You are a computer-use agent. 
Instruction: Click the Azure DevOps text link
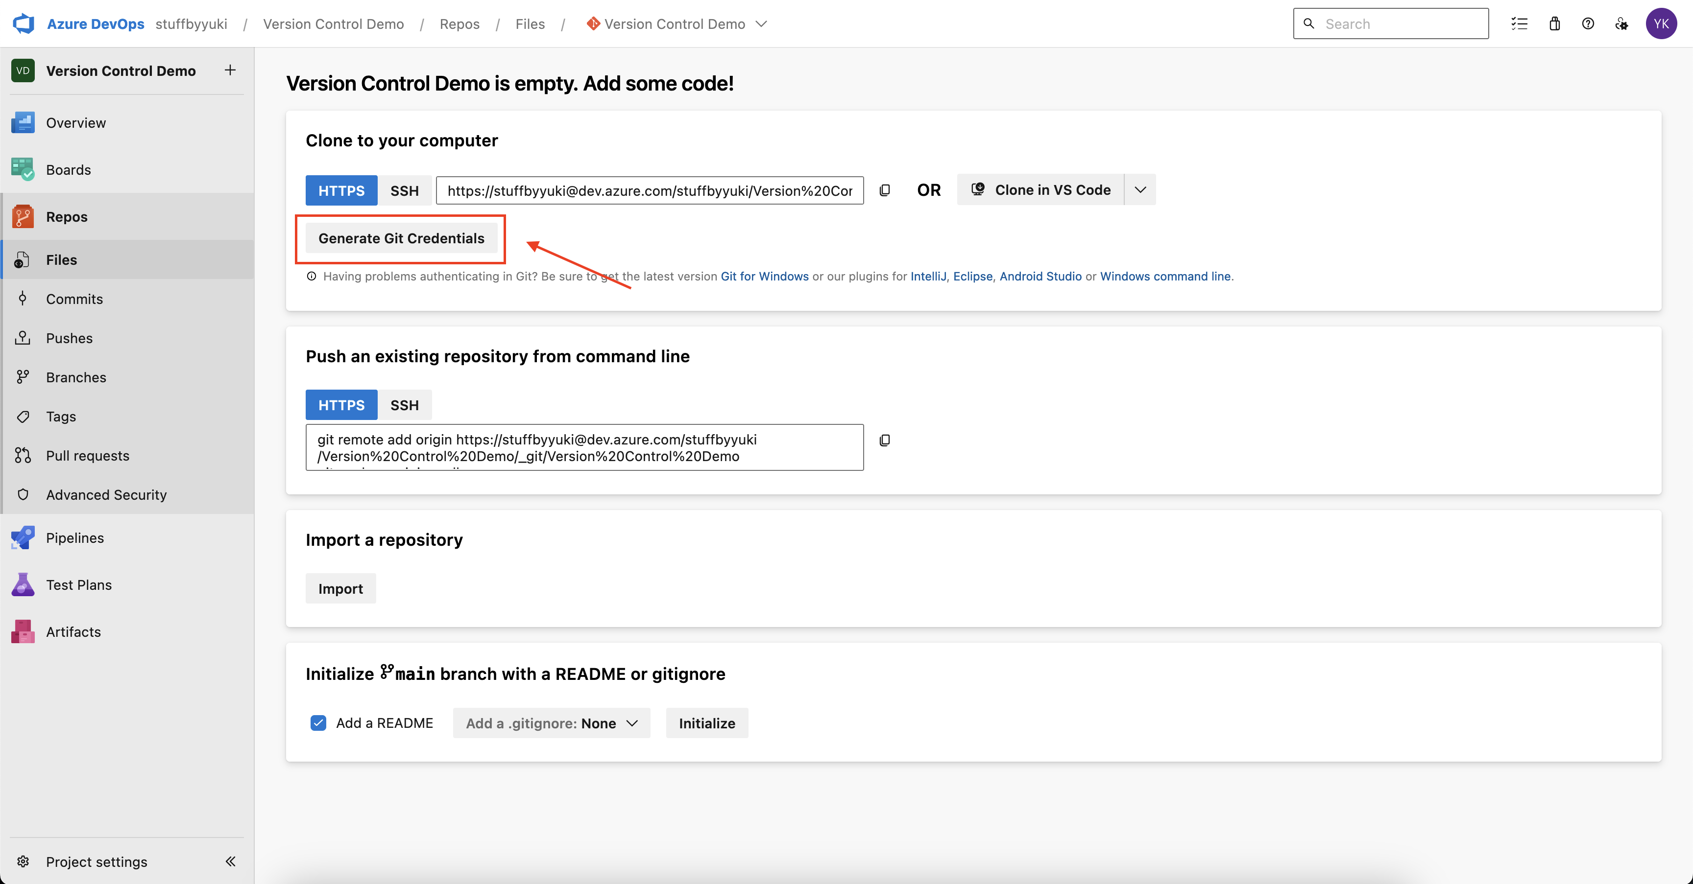(96, 24)
